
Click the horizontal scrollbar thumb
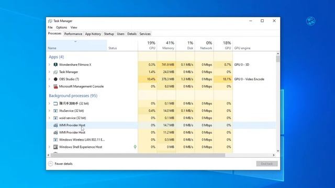(138, 155)
